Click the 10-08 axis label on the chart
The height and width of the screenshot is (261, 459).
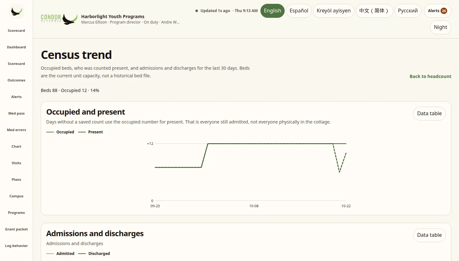coord(254,206)
